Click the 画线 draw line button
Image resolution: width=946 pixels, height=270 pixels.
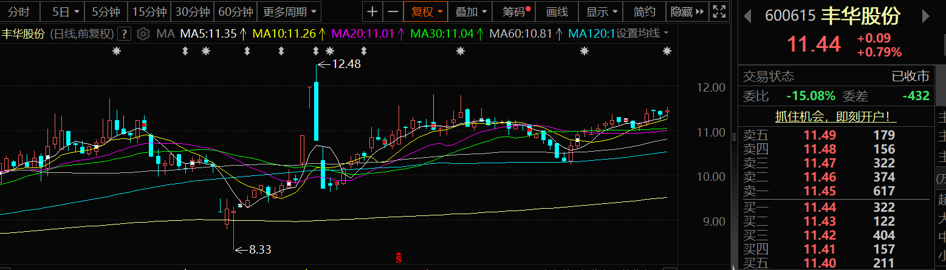[x=557, y=12]
